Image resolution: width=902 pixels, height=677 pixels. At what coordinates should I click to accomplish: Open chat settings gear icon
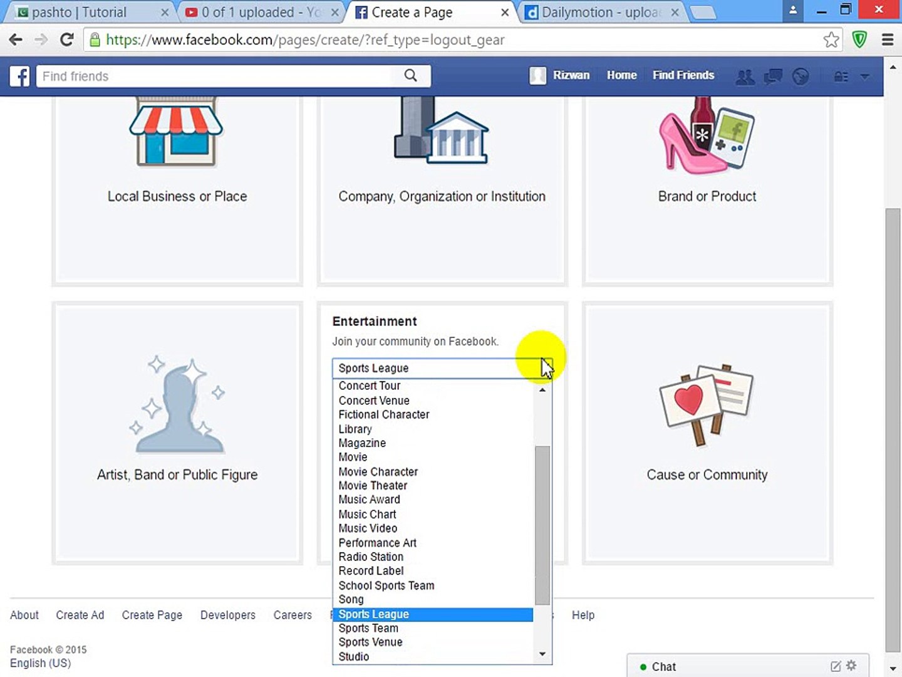(x=851, y=666)
